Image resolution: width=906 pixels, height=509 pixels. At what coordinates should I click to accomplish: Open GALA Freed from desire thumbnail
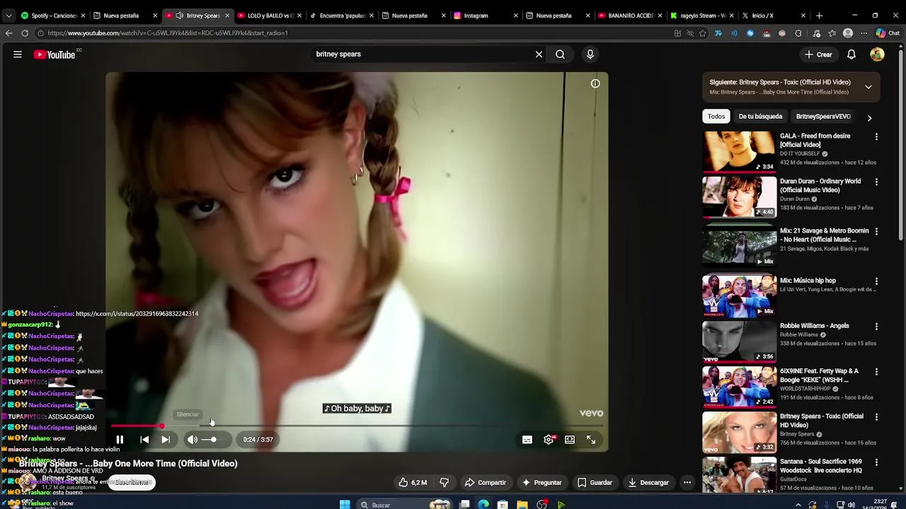(739, 151)
